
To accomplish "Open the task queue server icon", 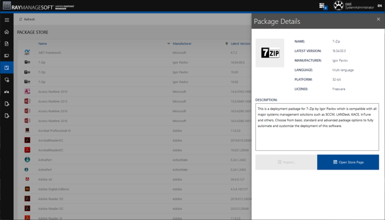I will point(323,6).
